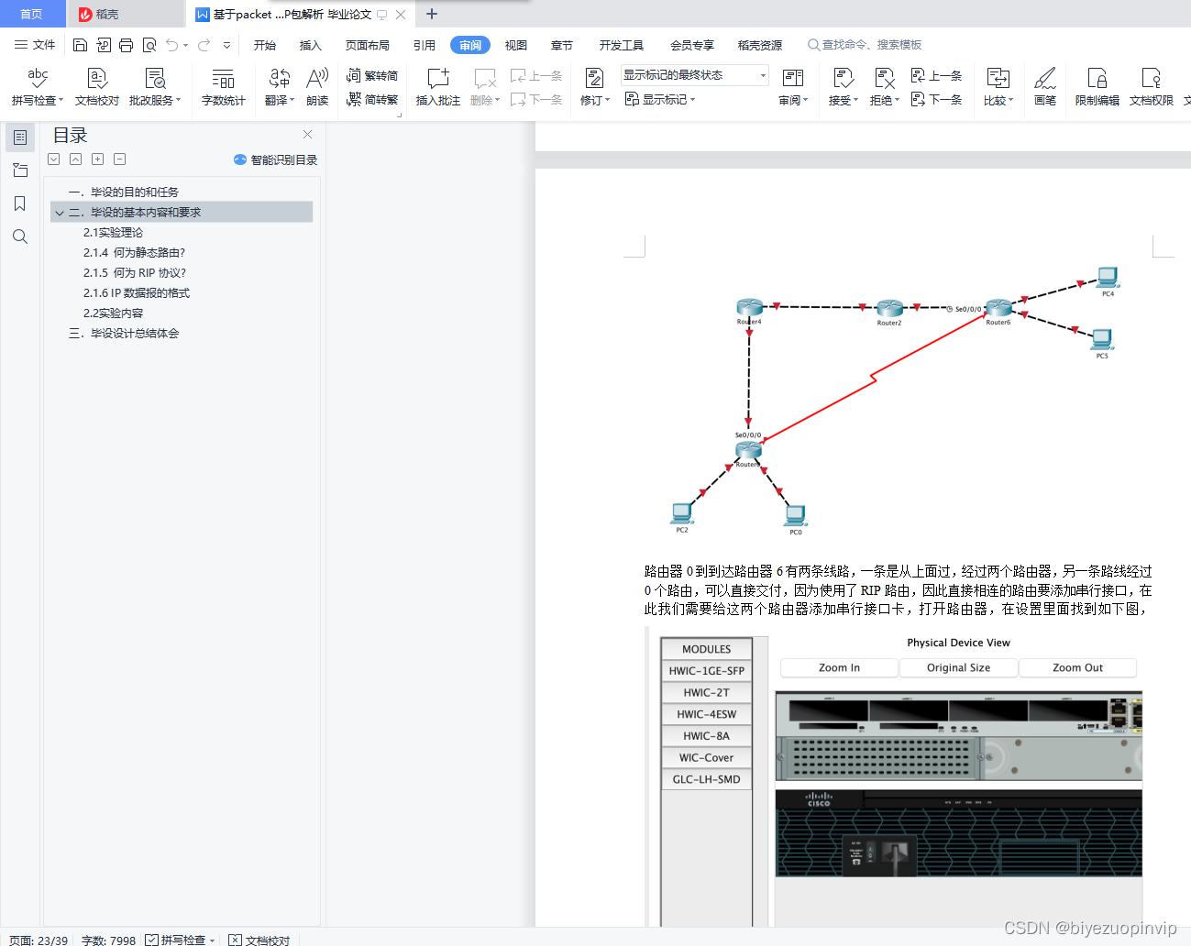Select the 画笔 pen tool
The image size is (1191, 946).
[x=1045, y=79]
